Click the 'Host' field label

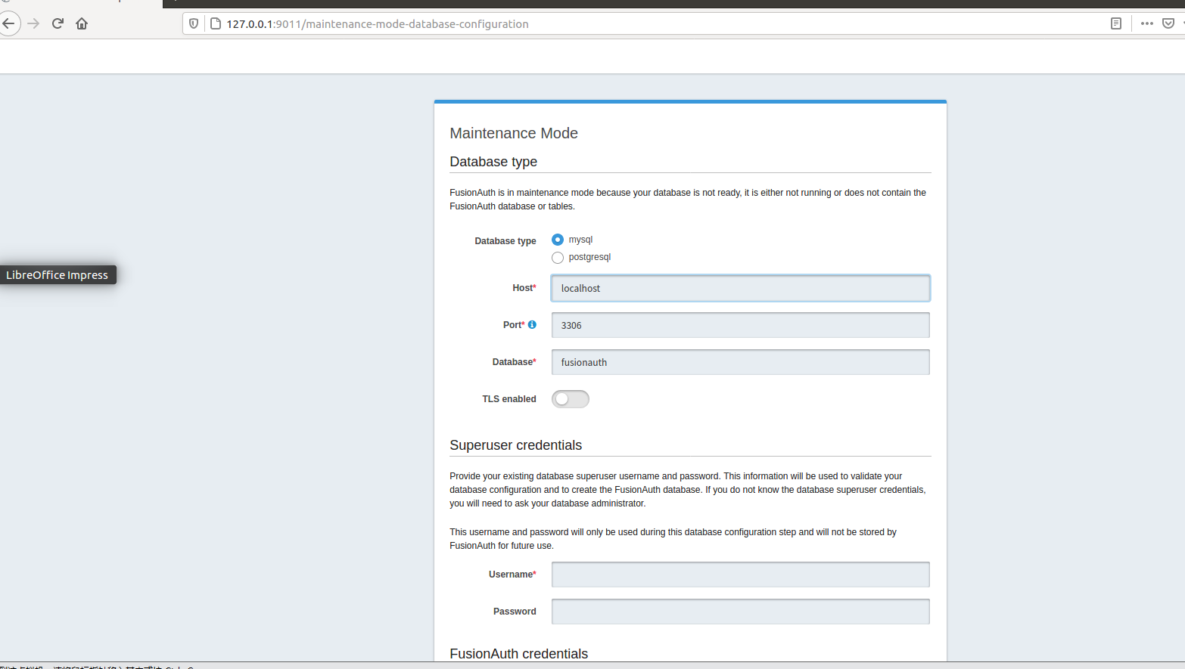(523, 288)
